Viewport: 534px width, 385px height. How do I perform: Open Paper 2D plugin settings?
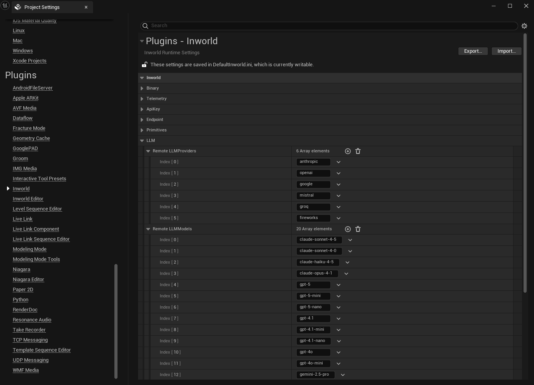(x=23, y=290)
